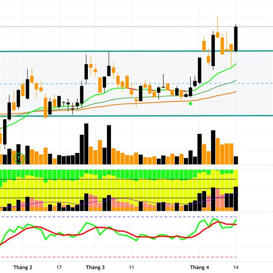Select the '14' date axis label
This screenshot has height=273, width=273.
click(x=236, y=267)
